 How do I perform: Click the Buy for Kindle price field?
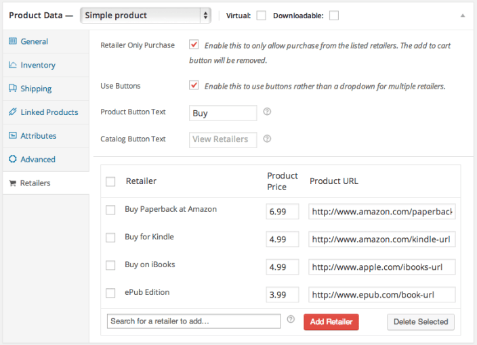coord(282,239)
